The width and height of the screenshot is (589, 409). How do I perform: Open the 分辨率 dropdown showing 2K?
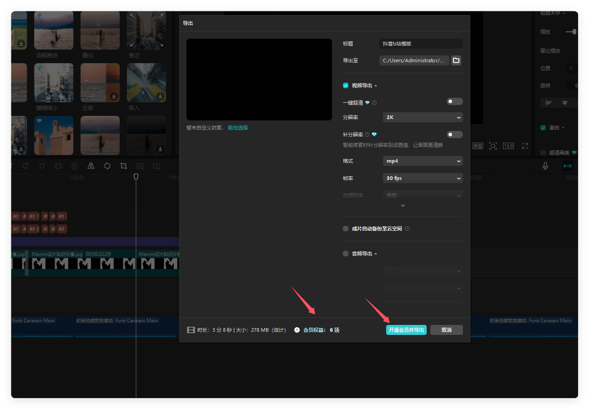[423, 117]
